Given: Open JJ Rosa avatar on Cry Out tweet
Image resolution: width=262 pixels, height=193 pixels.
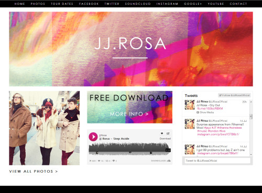Looking at the screenshot, I should pos(190,105).
